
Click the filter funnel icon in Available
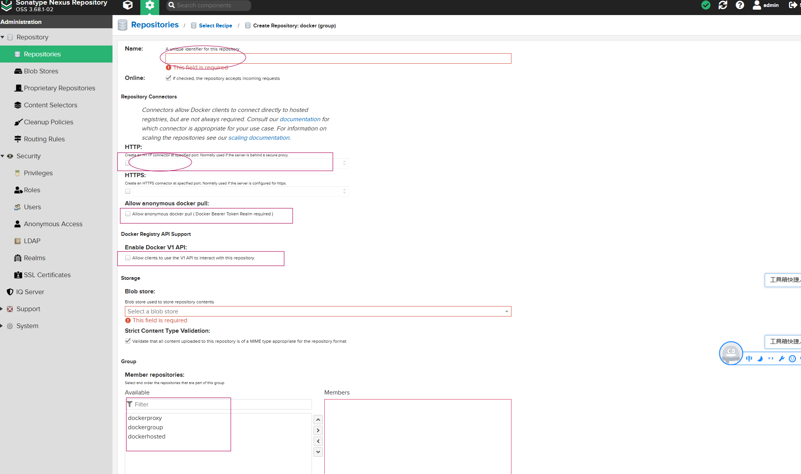(130, 404)
